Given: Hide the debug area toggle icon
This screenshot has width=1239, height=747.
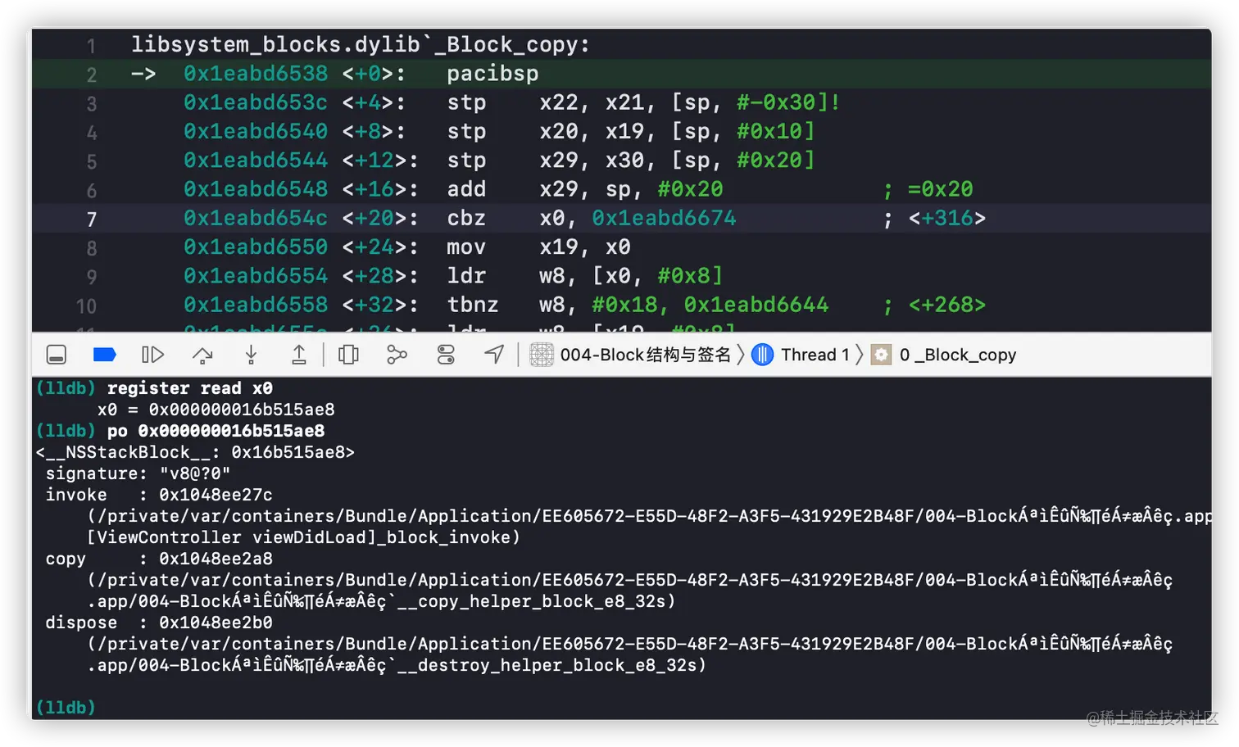Looking at the screenshot, I should click(x=57, y=355).
